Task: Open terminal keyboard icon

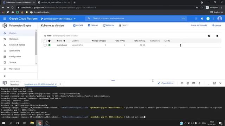Action: coord(182,83)
